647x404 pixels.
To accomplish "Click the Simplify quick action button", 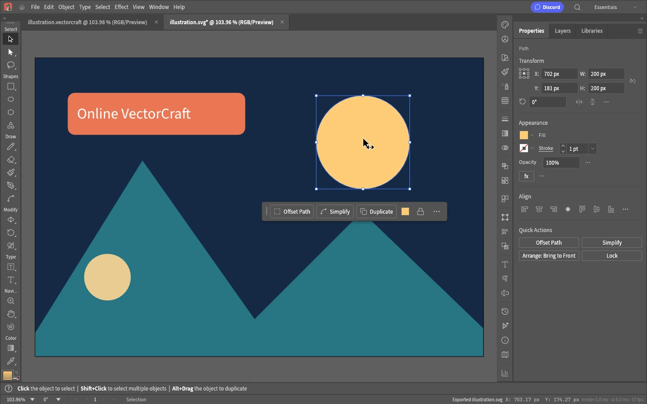I will pyautogui.click(x=612, y=243).
